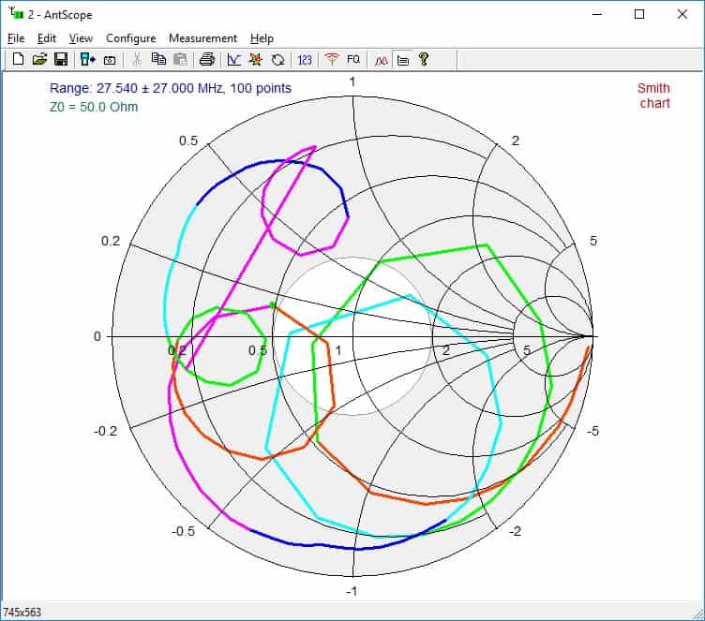Open the Help menu

point(262,38)
